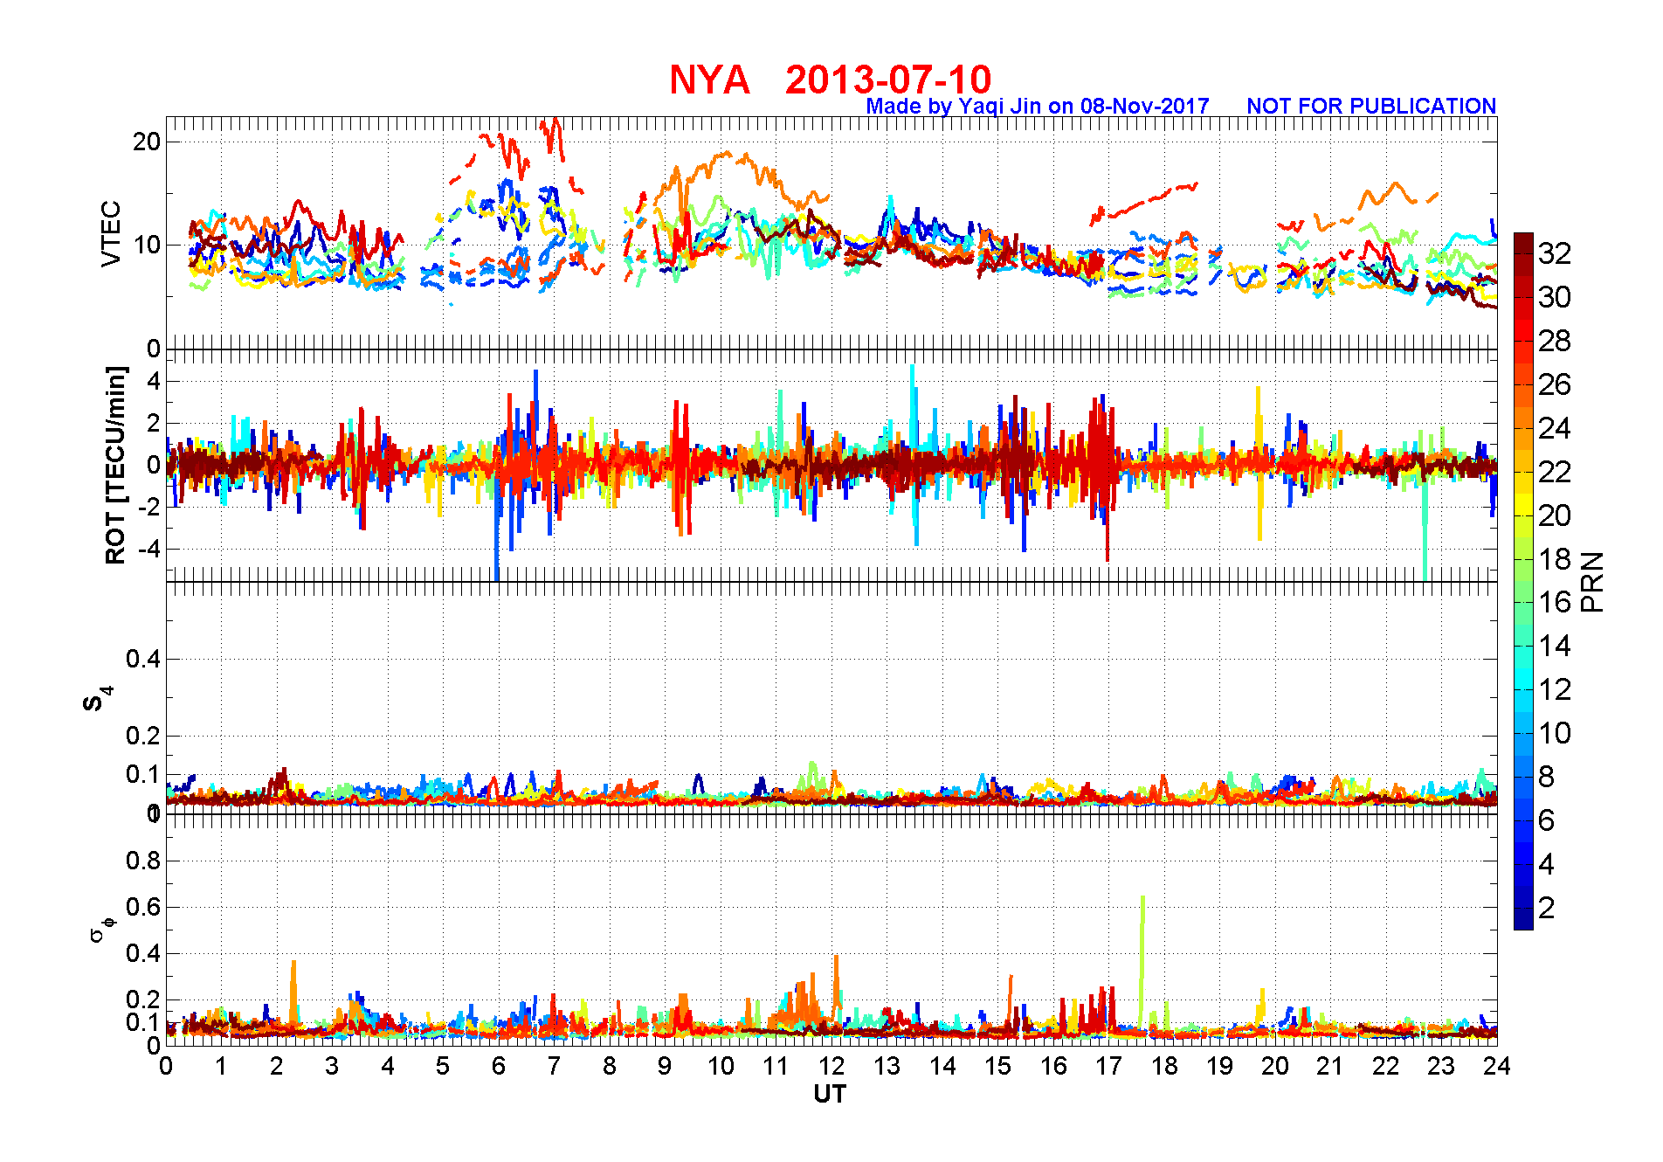Click the "2" tick label on the PRN colorbar
The width and height of the screenshot is (1663, 1162).
tap(1547, 908)
